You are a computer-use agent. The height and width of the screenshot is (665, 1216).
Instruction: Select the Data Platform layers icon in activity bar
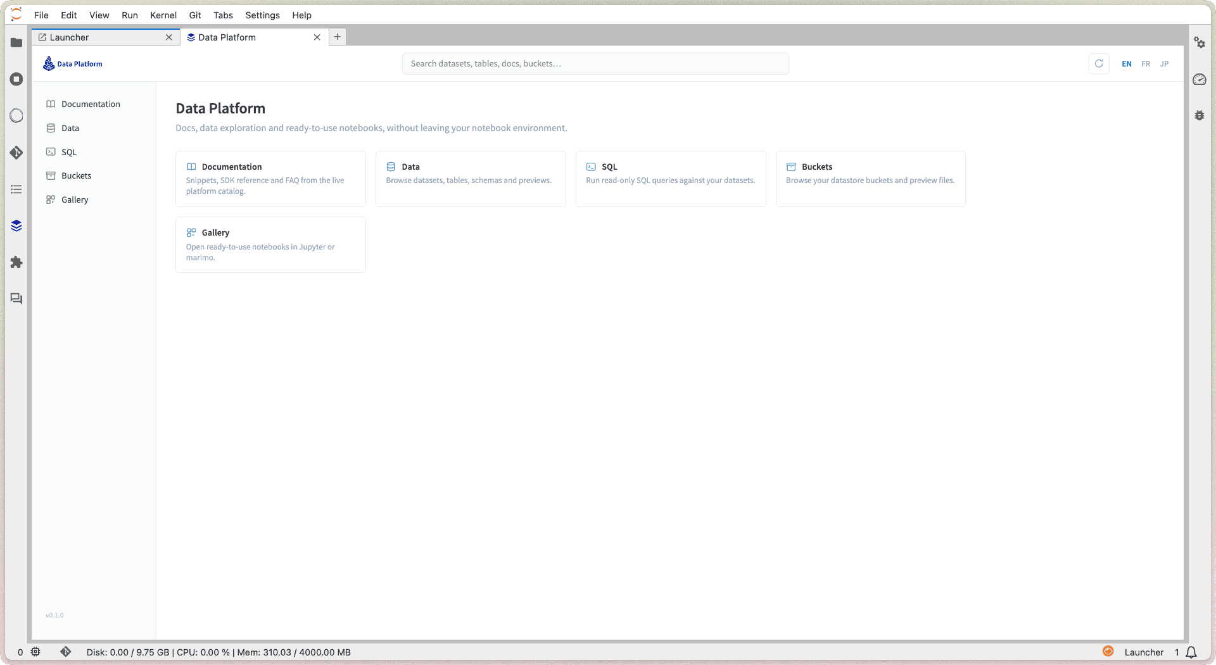coord(16,225)
